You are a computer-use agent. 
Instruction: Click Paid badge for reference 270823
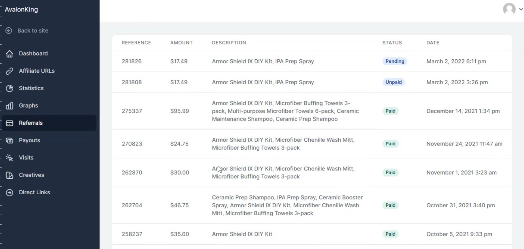pyautogui.click(x=390, y=144)
